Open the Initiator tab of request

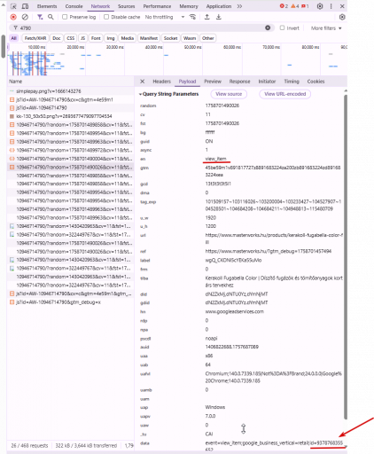point(267,82)
